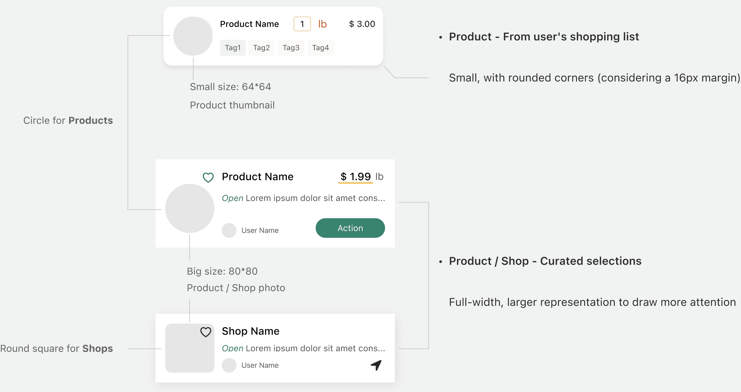Click the $ 3.00 price on top card
Screen dimensions: 741x392
coord(362,24)
